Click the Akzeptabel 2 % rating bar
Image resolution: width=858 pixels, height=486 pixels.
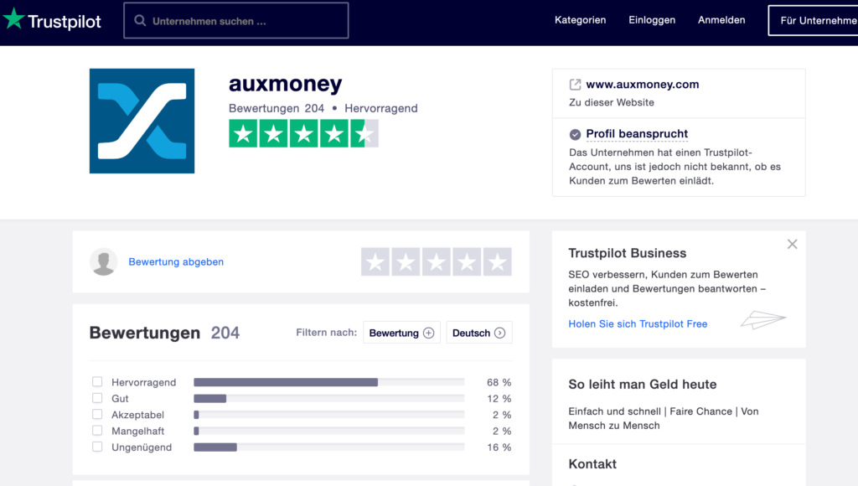(x=328, y=415)
